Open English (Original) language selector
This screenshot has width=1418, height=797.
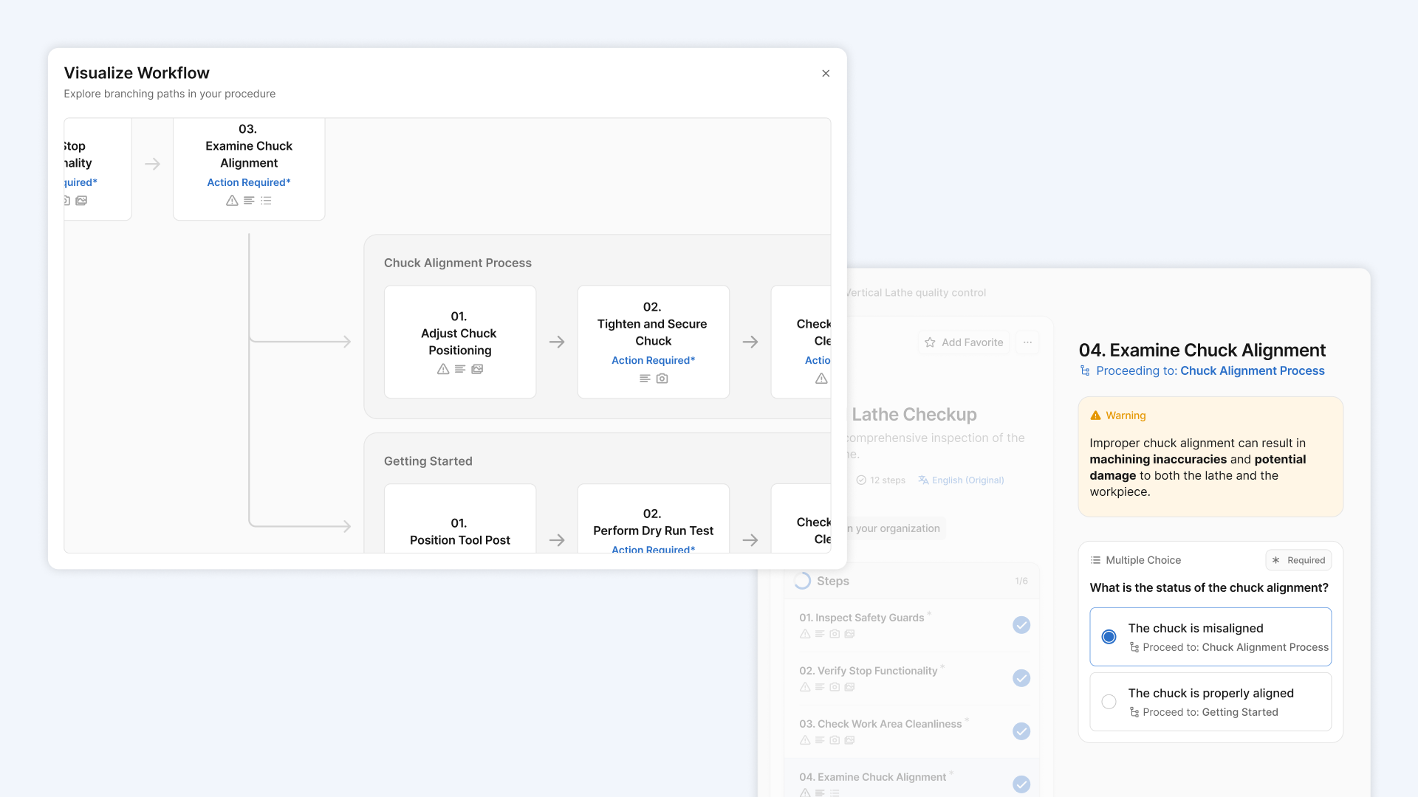(x=967, y=480)
